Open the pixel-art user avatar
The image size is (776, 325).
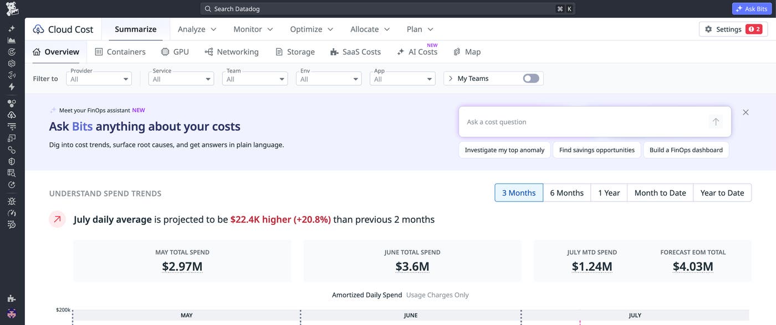click(x=12, y=313)
